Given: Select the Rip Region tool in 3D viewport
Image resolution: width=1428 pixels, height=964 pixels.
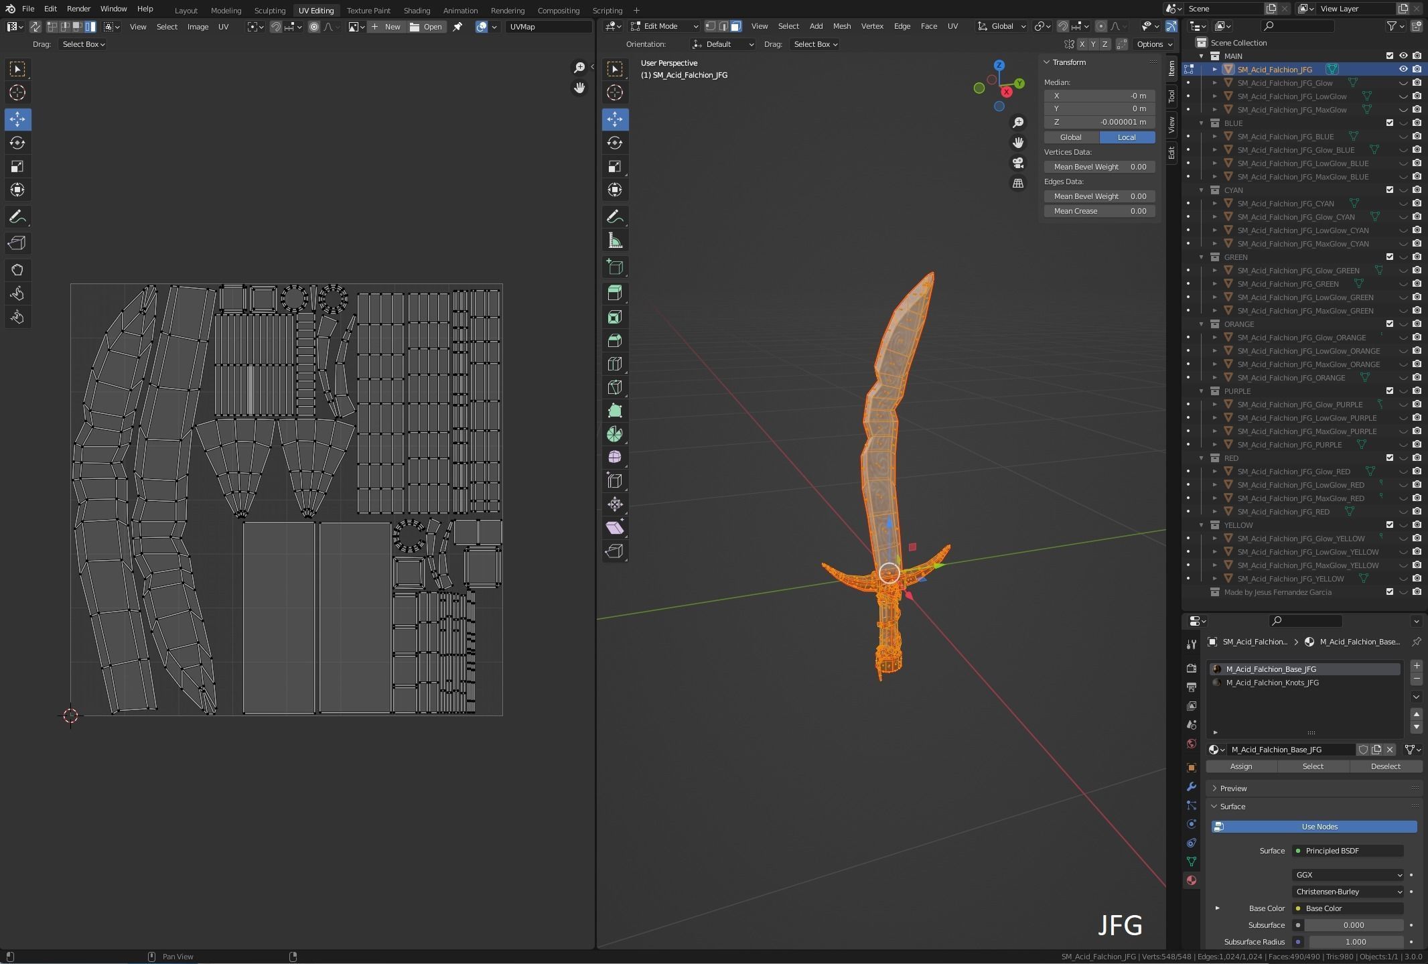Looking at the screenshot, I should click(x=615, y=551).
